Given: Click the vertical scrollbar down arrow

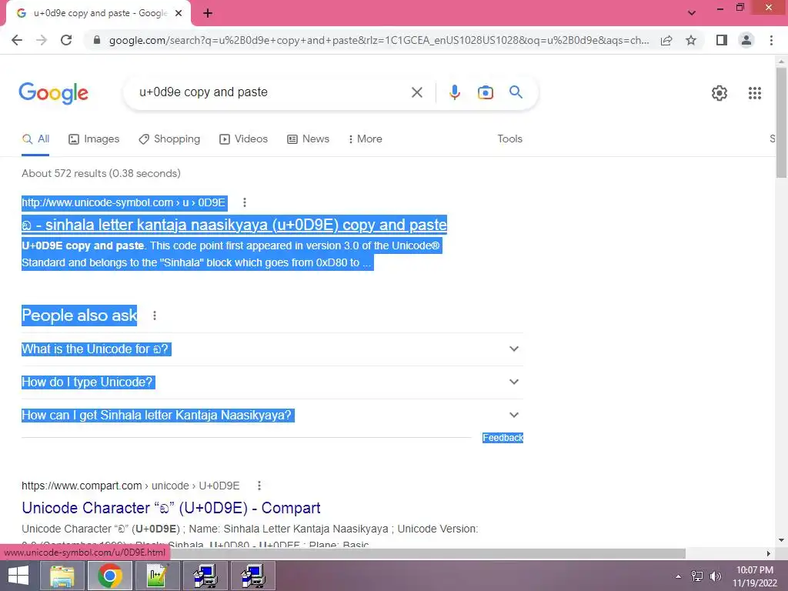Looking at the screenshot, I should coord(781,540).
